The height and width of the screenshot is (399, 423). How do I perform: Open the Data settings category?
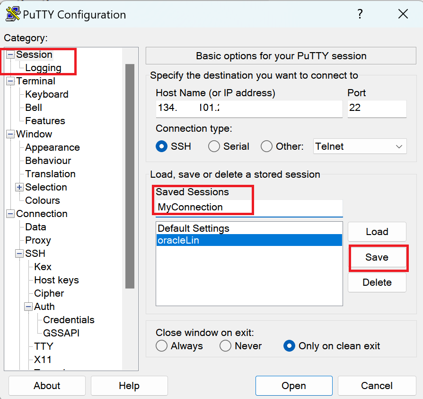pos(35,227)
